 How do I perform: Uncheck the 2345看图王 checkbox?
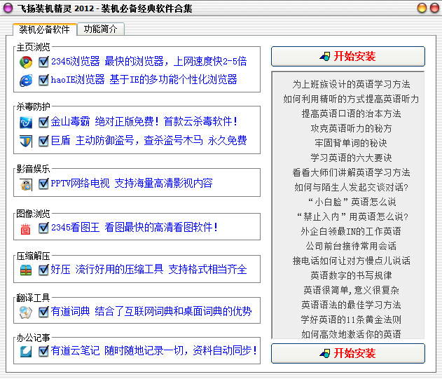43,228
